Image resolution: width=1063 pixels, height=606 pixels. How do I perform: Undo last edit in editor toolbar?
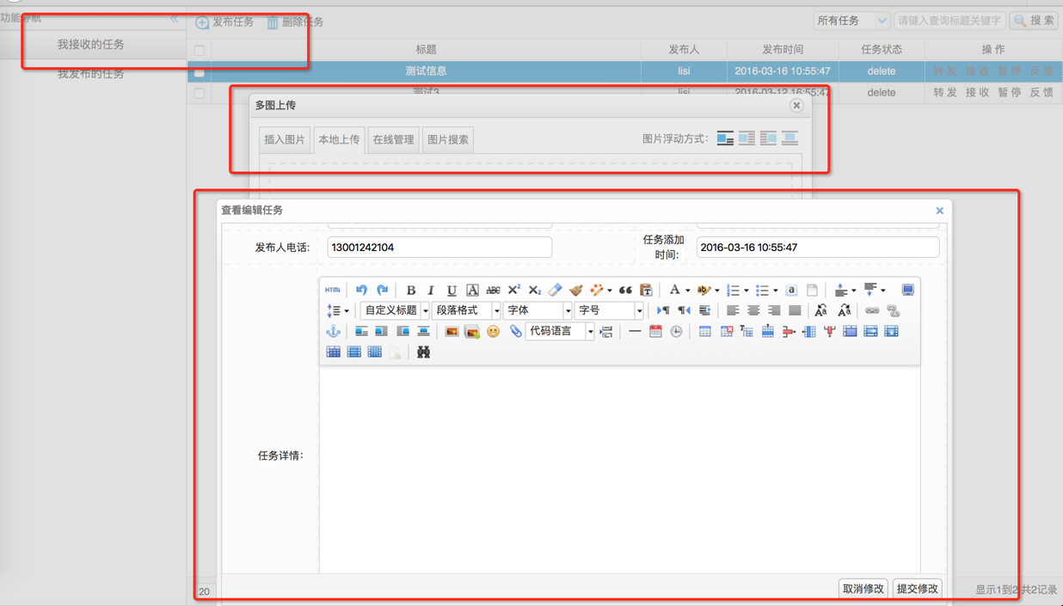point(361,291)
